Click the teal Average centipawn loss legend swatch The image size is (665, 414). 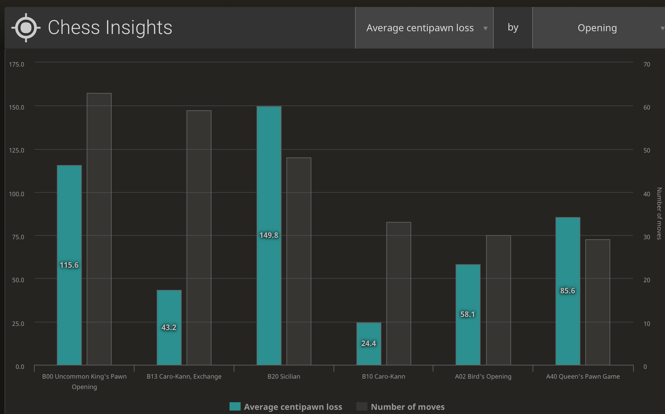[x=235, y=406]
